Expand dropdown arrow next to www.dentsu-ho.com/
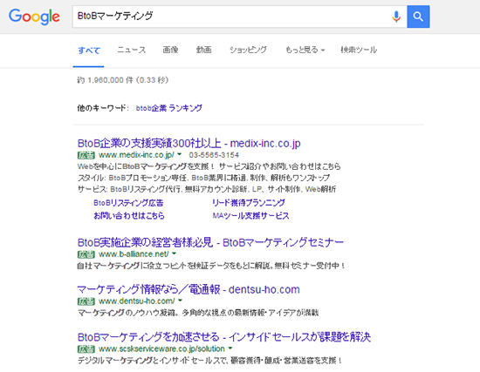The height and width of the screenshot is (372, 480). 181,301
